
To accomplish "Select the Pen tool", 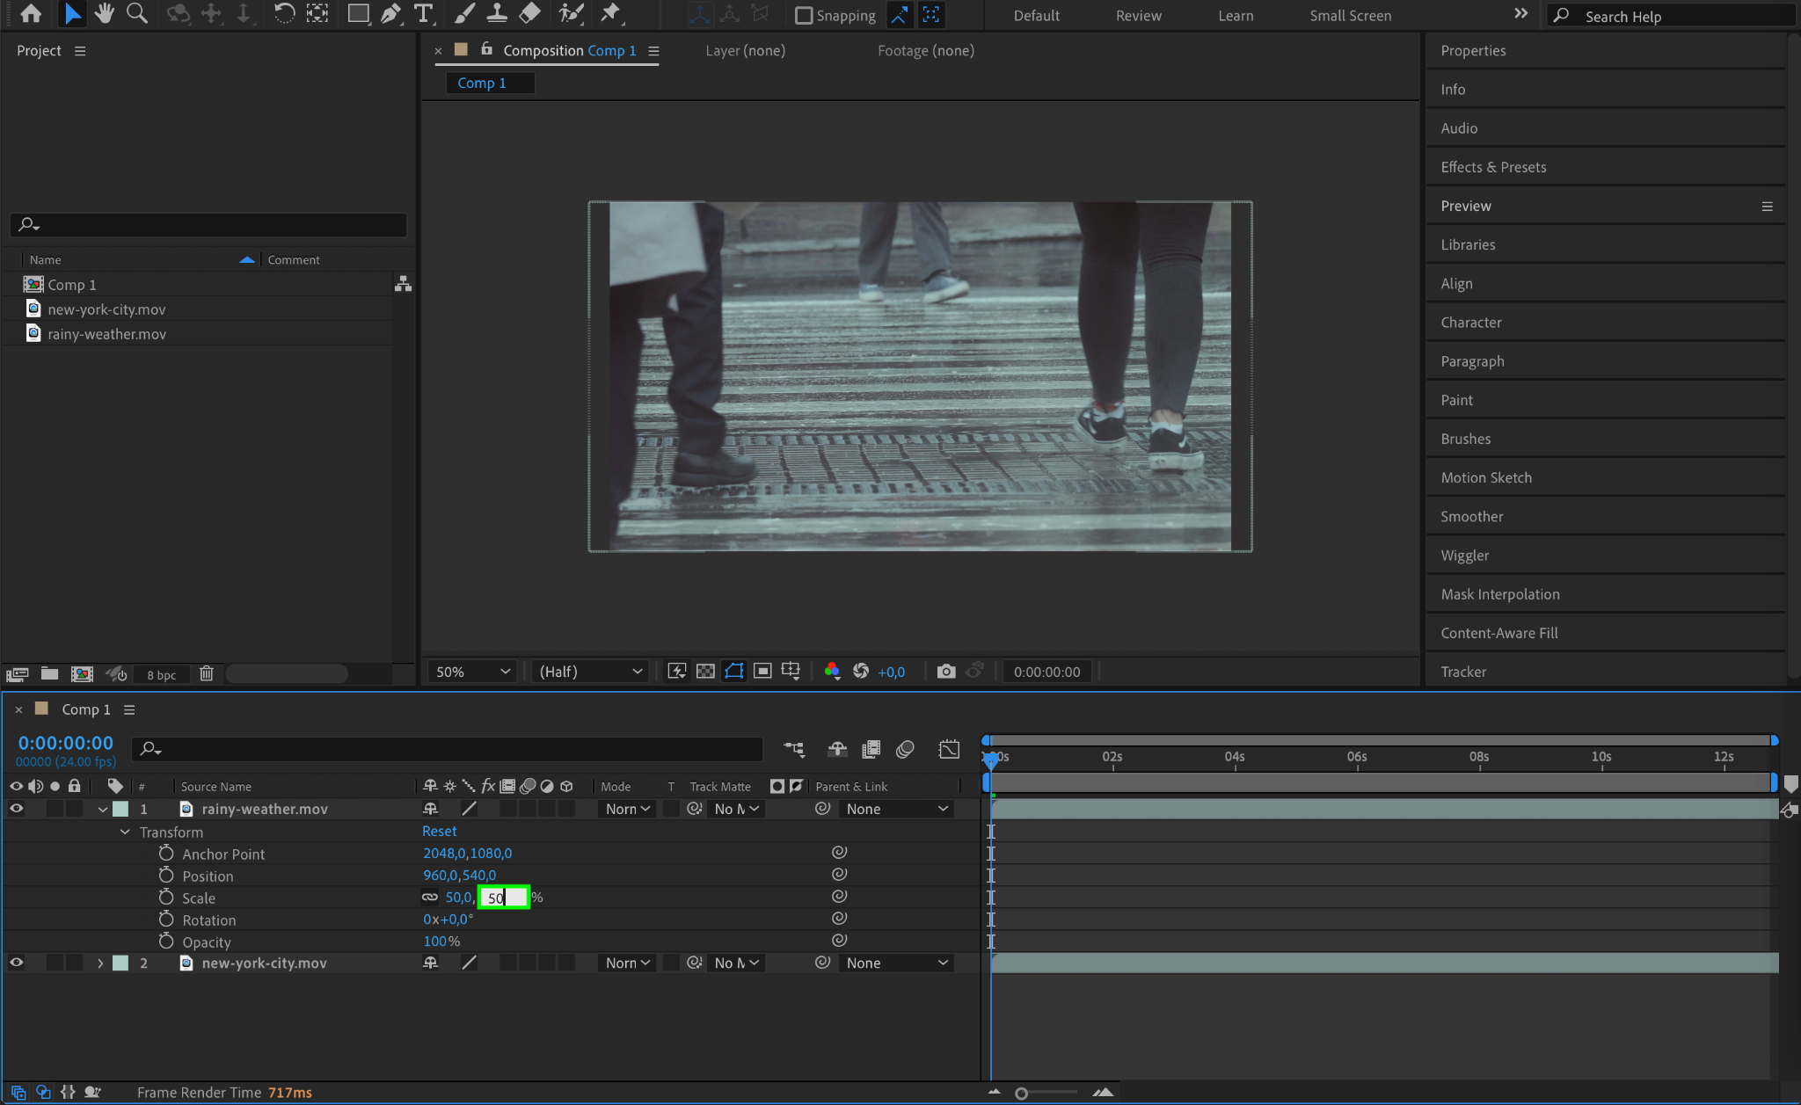I will pyautogui.click(x=390, y=13).
